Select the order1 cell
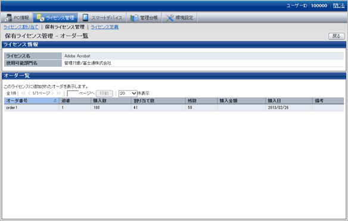Viewport: 348px width, 221px height. pos(32,108)
